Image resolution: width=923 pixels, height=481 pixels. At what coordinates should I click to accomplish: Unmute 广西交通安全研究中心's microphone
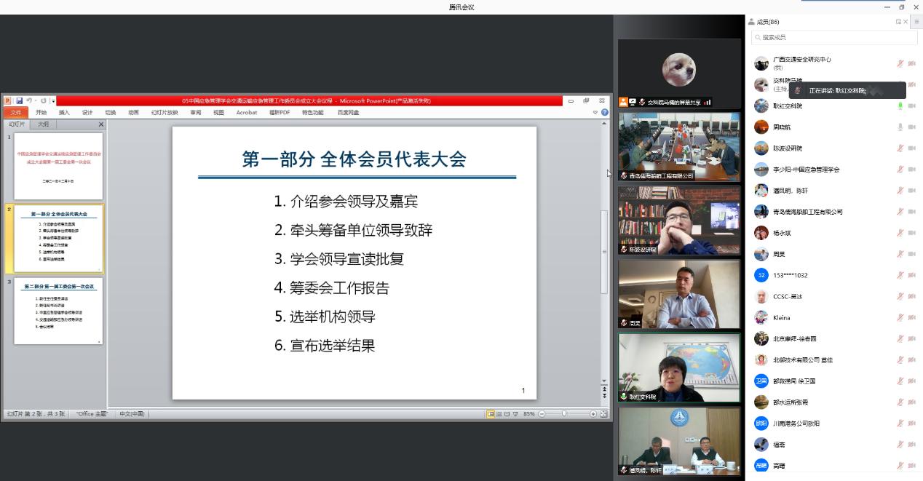900,63
